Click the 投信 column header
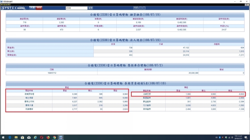Screen dimensions: 250x140 (x=113, y=44)
